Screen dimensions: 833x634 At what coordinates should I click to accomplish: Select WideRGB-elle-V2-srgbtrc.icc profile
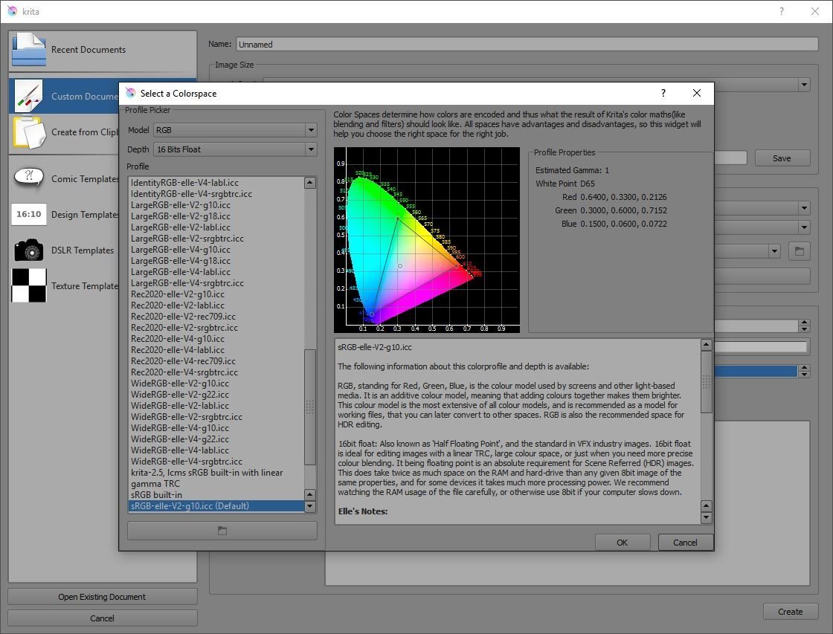216,417
